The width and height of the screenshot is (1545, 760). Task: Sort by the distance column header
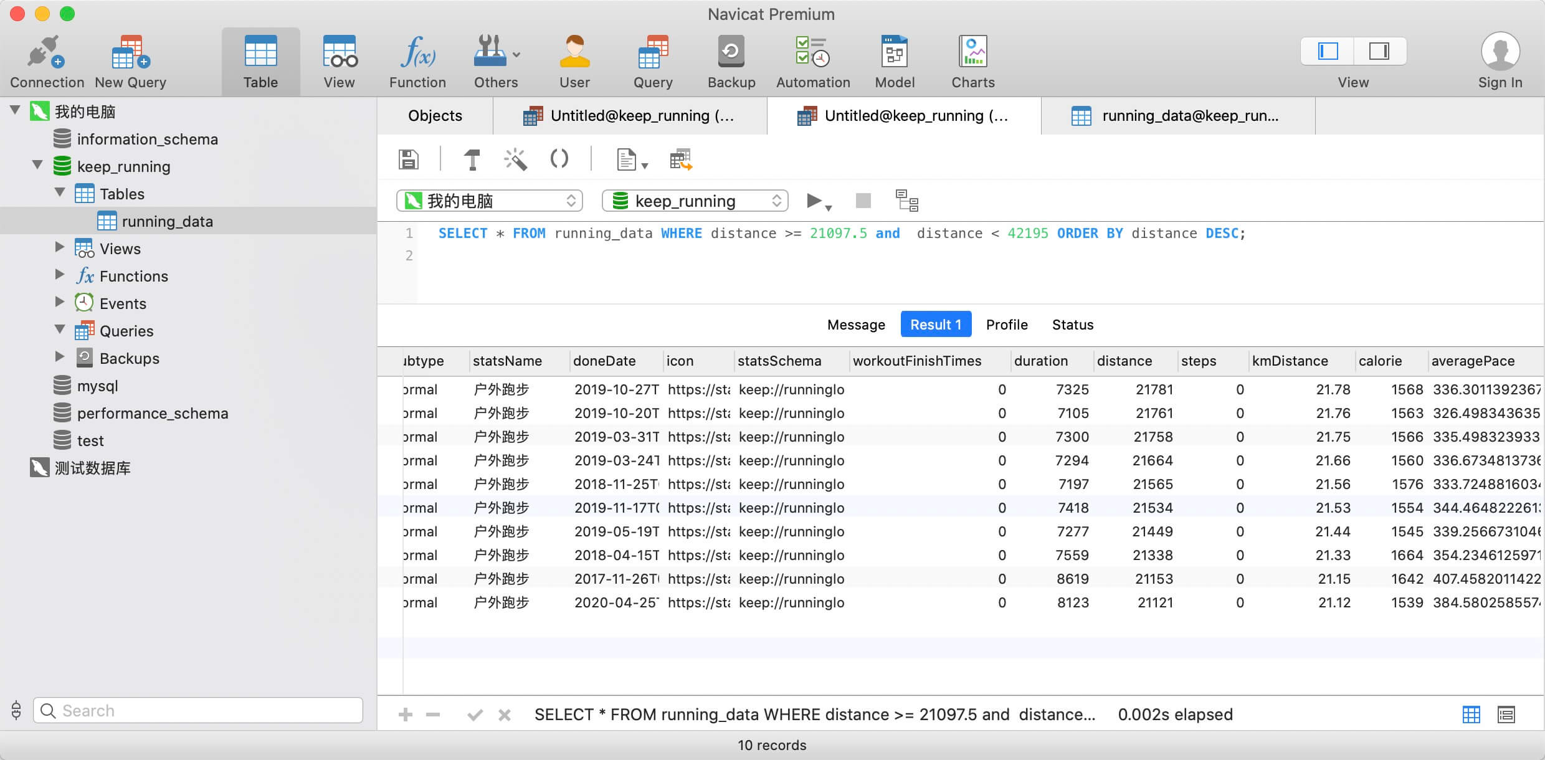tap(1135, 361)
